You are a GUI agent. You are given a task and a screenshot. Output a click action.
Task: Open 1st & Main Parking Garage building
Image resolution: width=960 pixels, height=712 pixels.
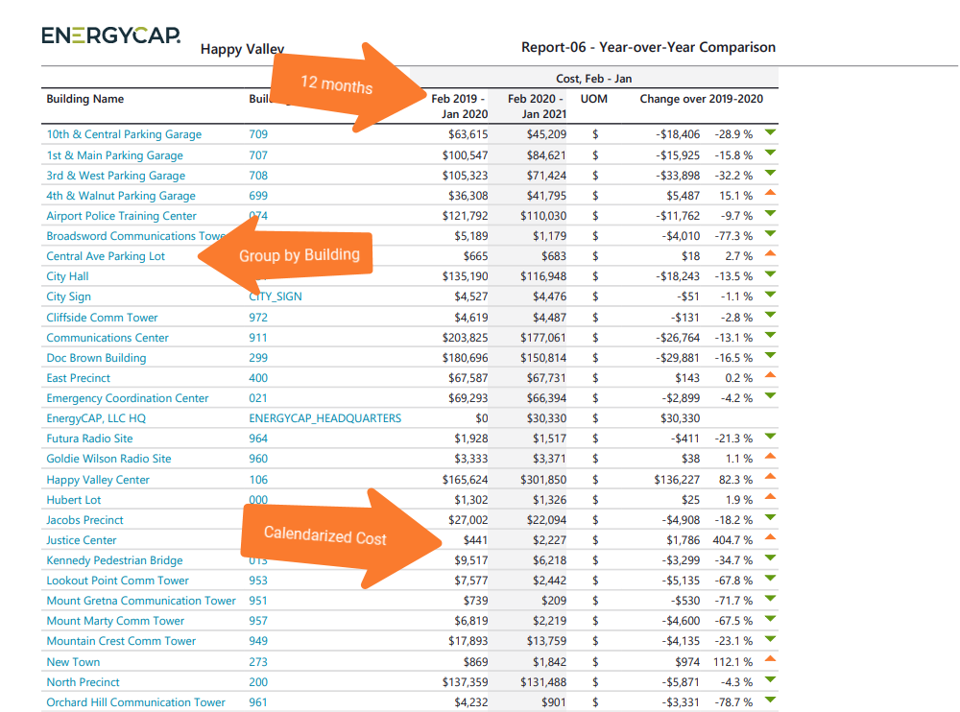114,154
